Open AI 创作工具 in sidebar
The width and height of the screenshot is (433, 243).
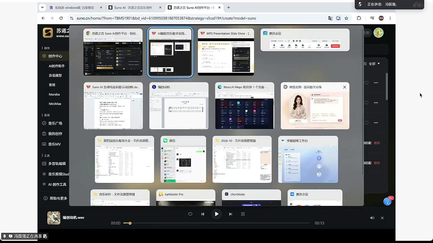point(54,185)
